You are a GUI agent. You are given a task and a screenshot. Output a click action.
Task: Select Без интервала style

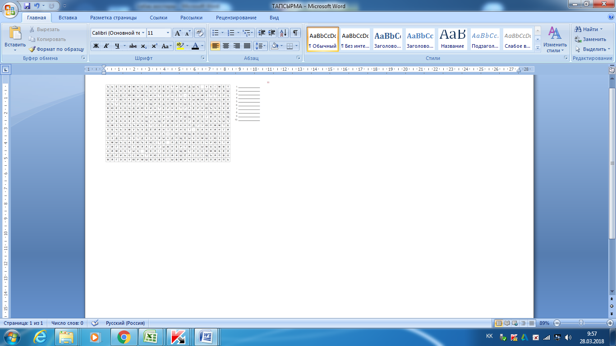point(355,39)
